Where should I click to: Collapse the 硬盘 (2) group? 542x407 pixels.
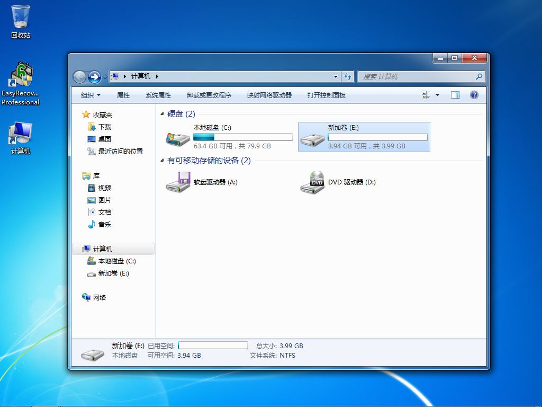pyautogui.click(x=162, y=114)
